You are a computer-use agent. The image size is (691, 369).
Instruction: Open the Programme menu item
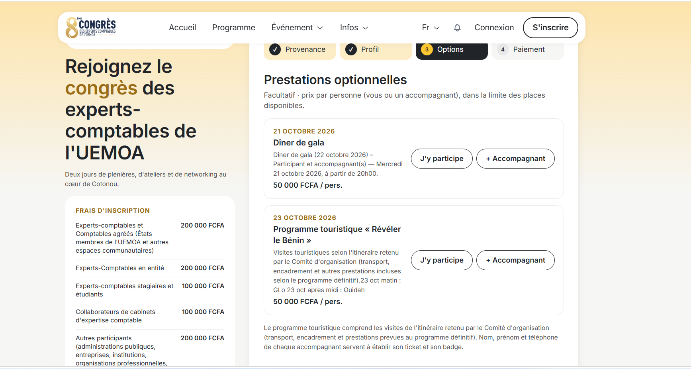point(234,27)
